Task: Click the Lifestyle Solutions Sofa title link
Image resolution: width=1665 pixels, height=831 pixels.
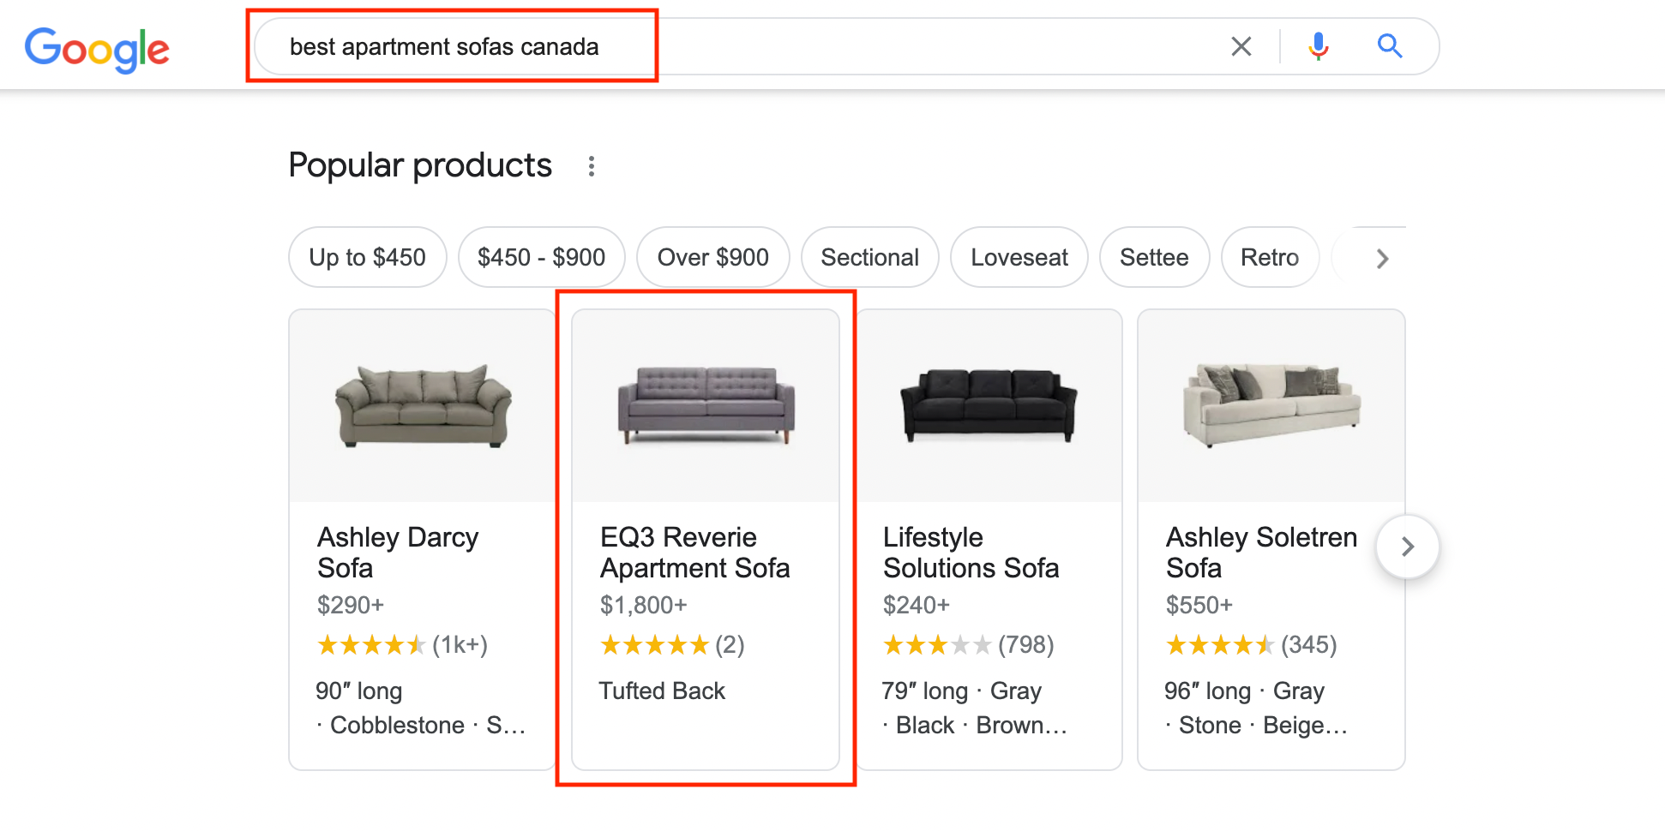Action: [x=971, y=553]
